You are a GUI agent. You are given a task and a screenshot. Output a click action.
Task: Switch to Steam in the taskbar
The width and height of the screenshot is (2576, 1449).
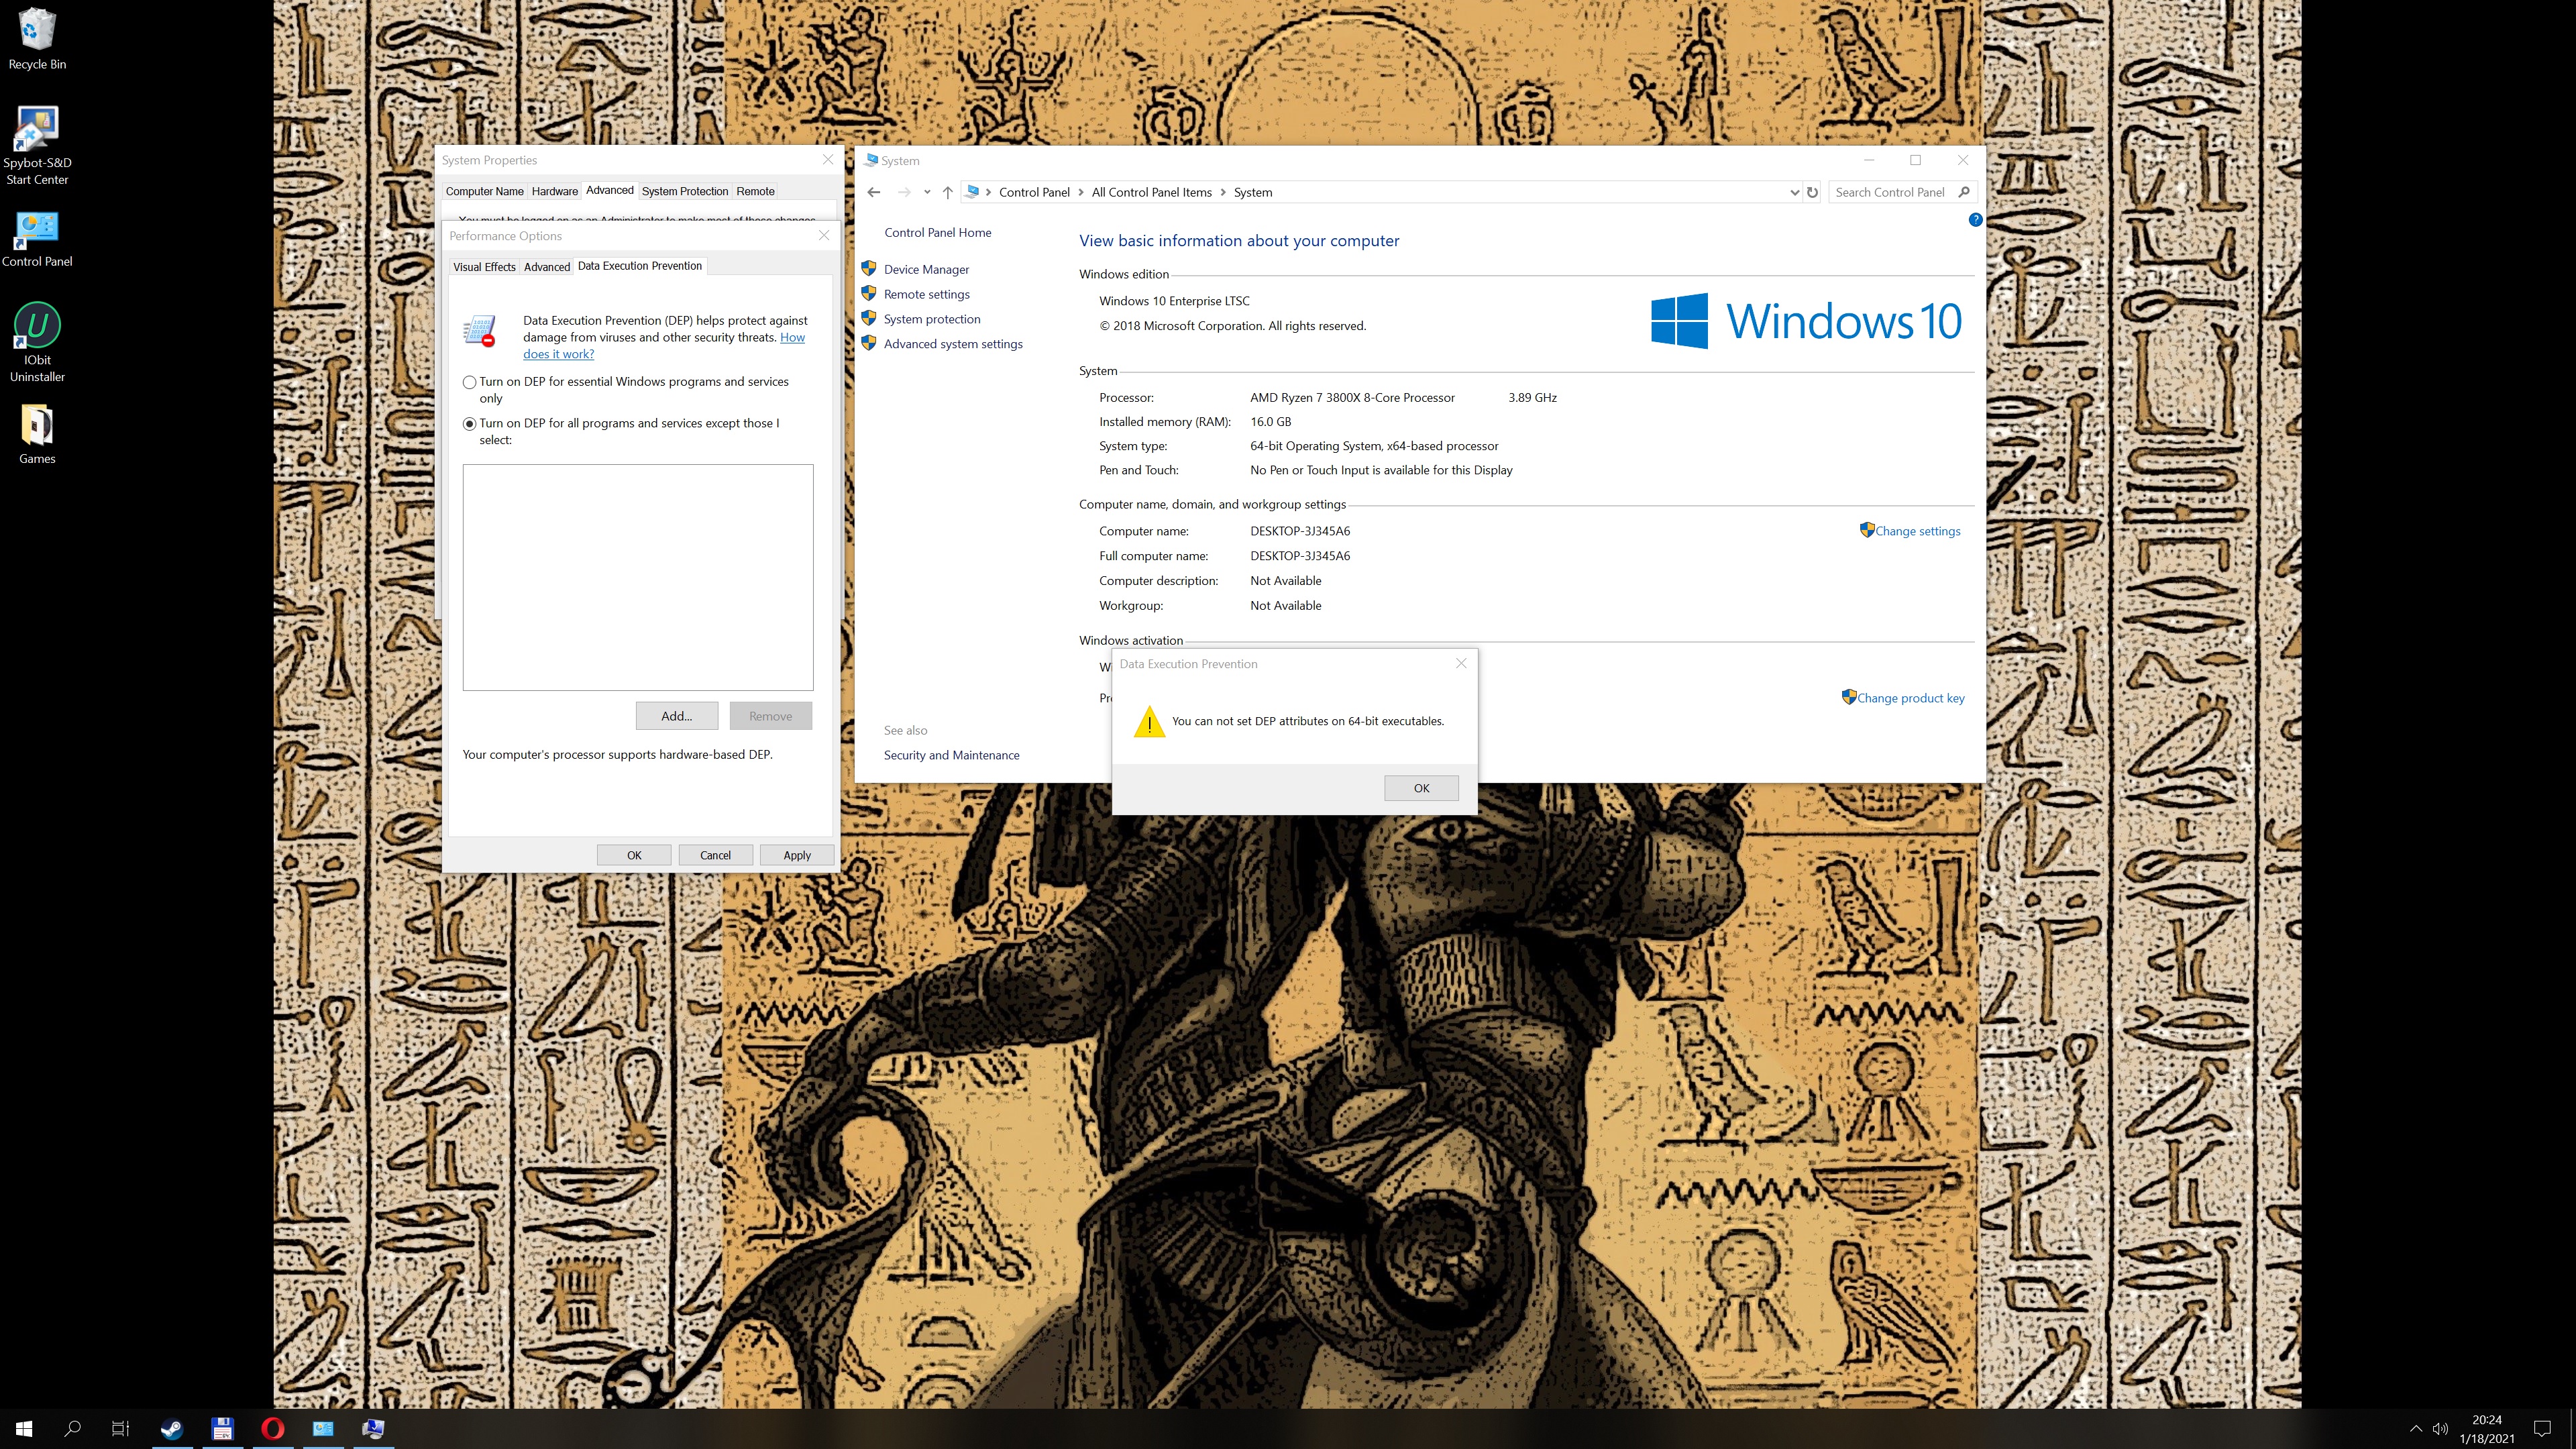(x=172, y=1429)
